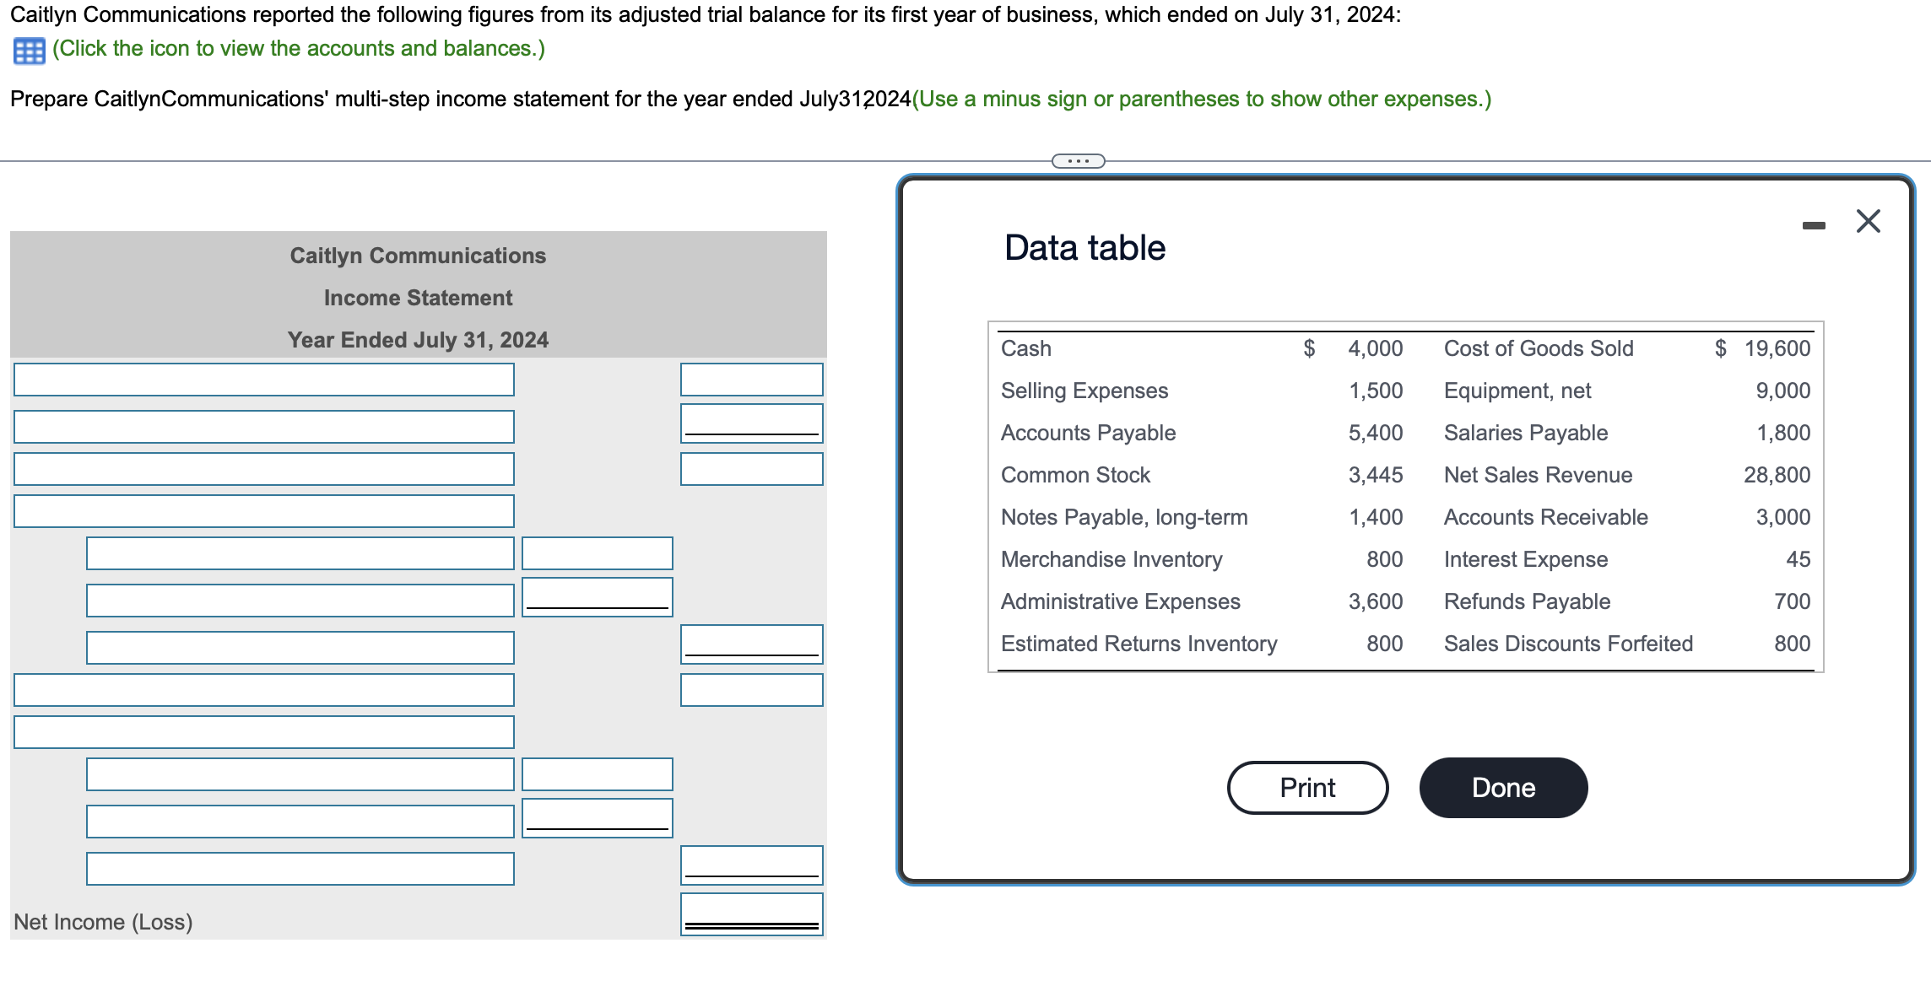Click the Data table heading
The image size is (1931, 997).
coord(1084,248)
